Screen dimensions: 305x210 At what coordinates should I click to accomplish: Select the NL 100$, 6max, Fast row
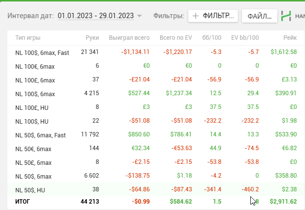pyautogui.click(x=156, y=52)
